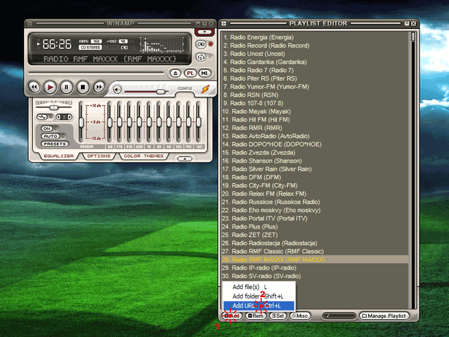This screenshot has height=337, width=449.
Task: Skip ahead with the Next track button
Action: pyautogui.click(x=99, y=87)
